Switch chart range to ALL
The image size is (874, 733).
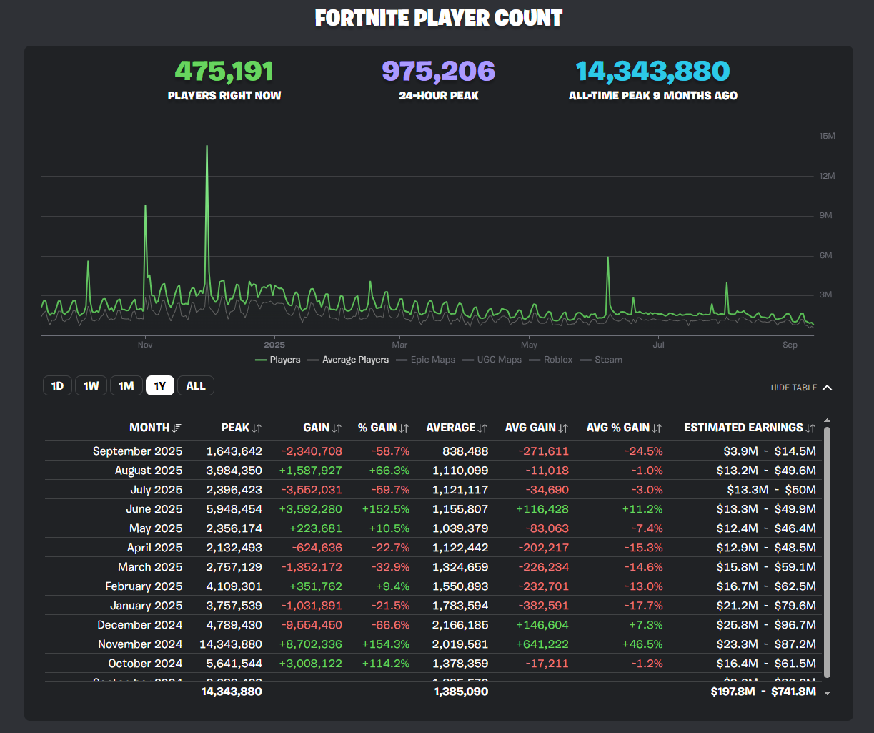pos(196,386)
